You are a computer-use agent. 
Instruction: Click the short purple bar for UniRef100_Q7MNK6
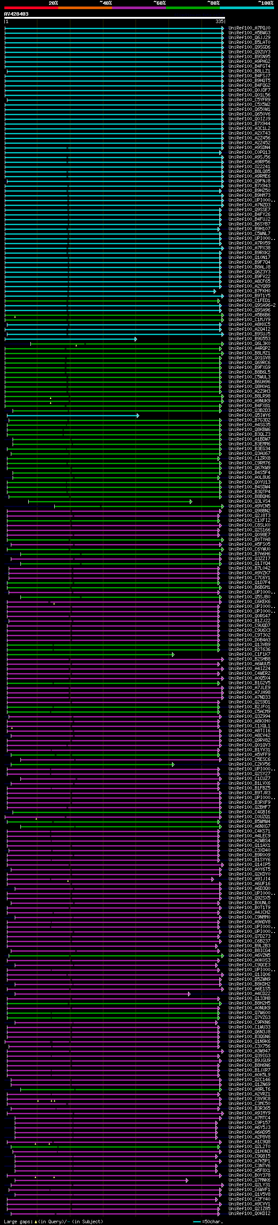click(101, 1180)
